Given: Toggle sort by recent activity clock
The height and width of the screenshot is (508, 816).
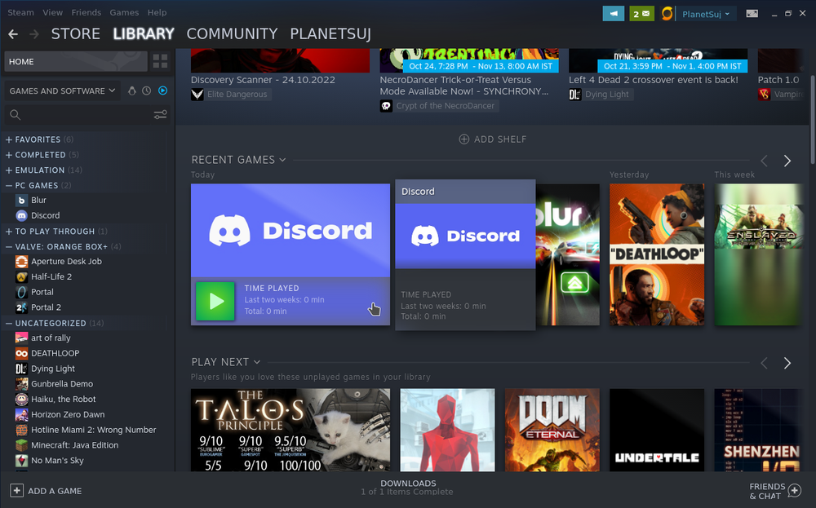Looking at the screenshot, I should tap(147, 91).
